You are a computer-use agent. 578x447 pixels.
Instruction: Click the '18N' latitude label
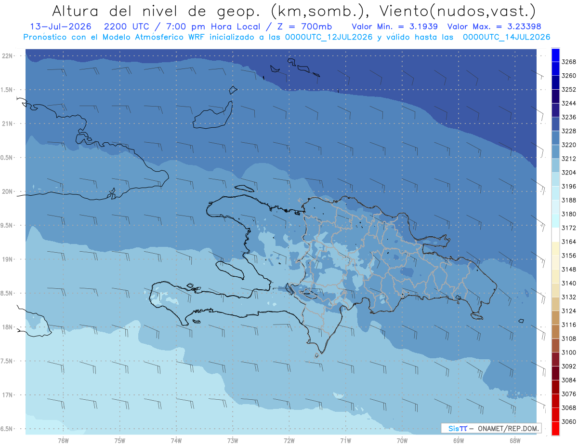[x=7, y=327]
